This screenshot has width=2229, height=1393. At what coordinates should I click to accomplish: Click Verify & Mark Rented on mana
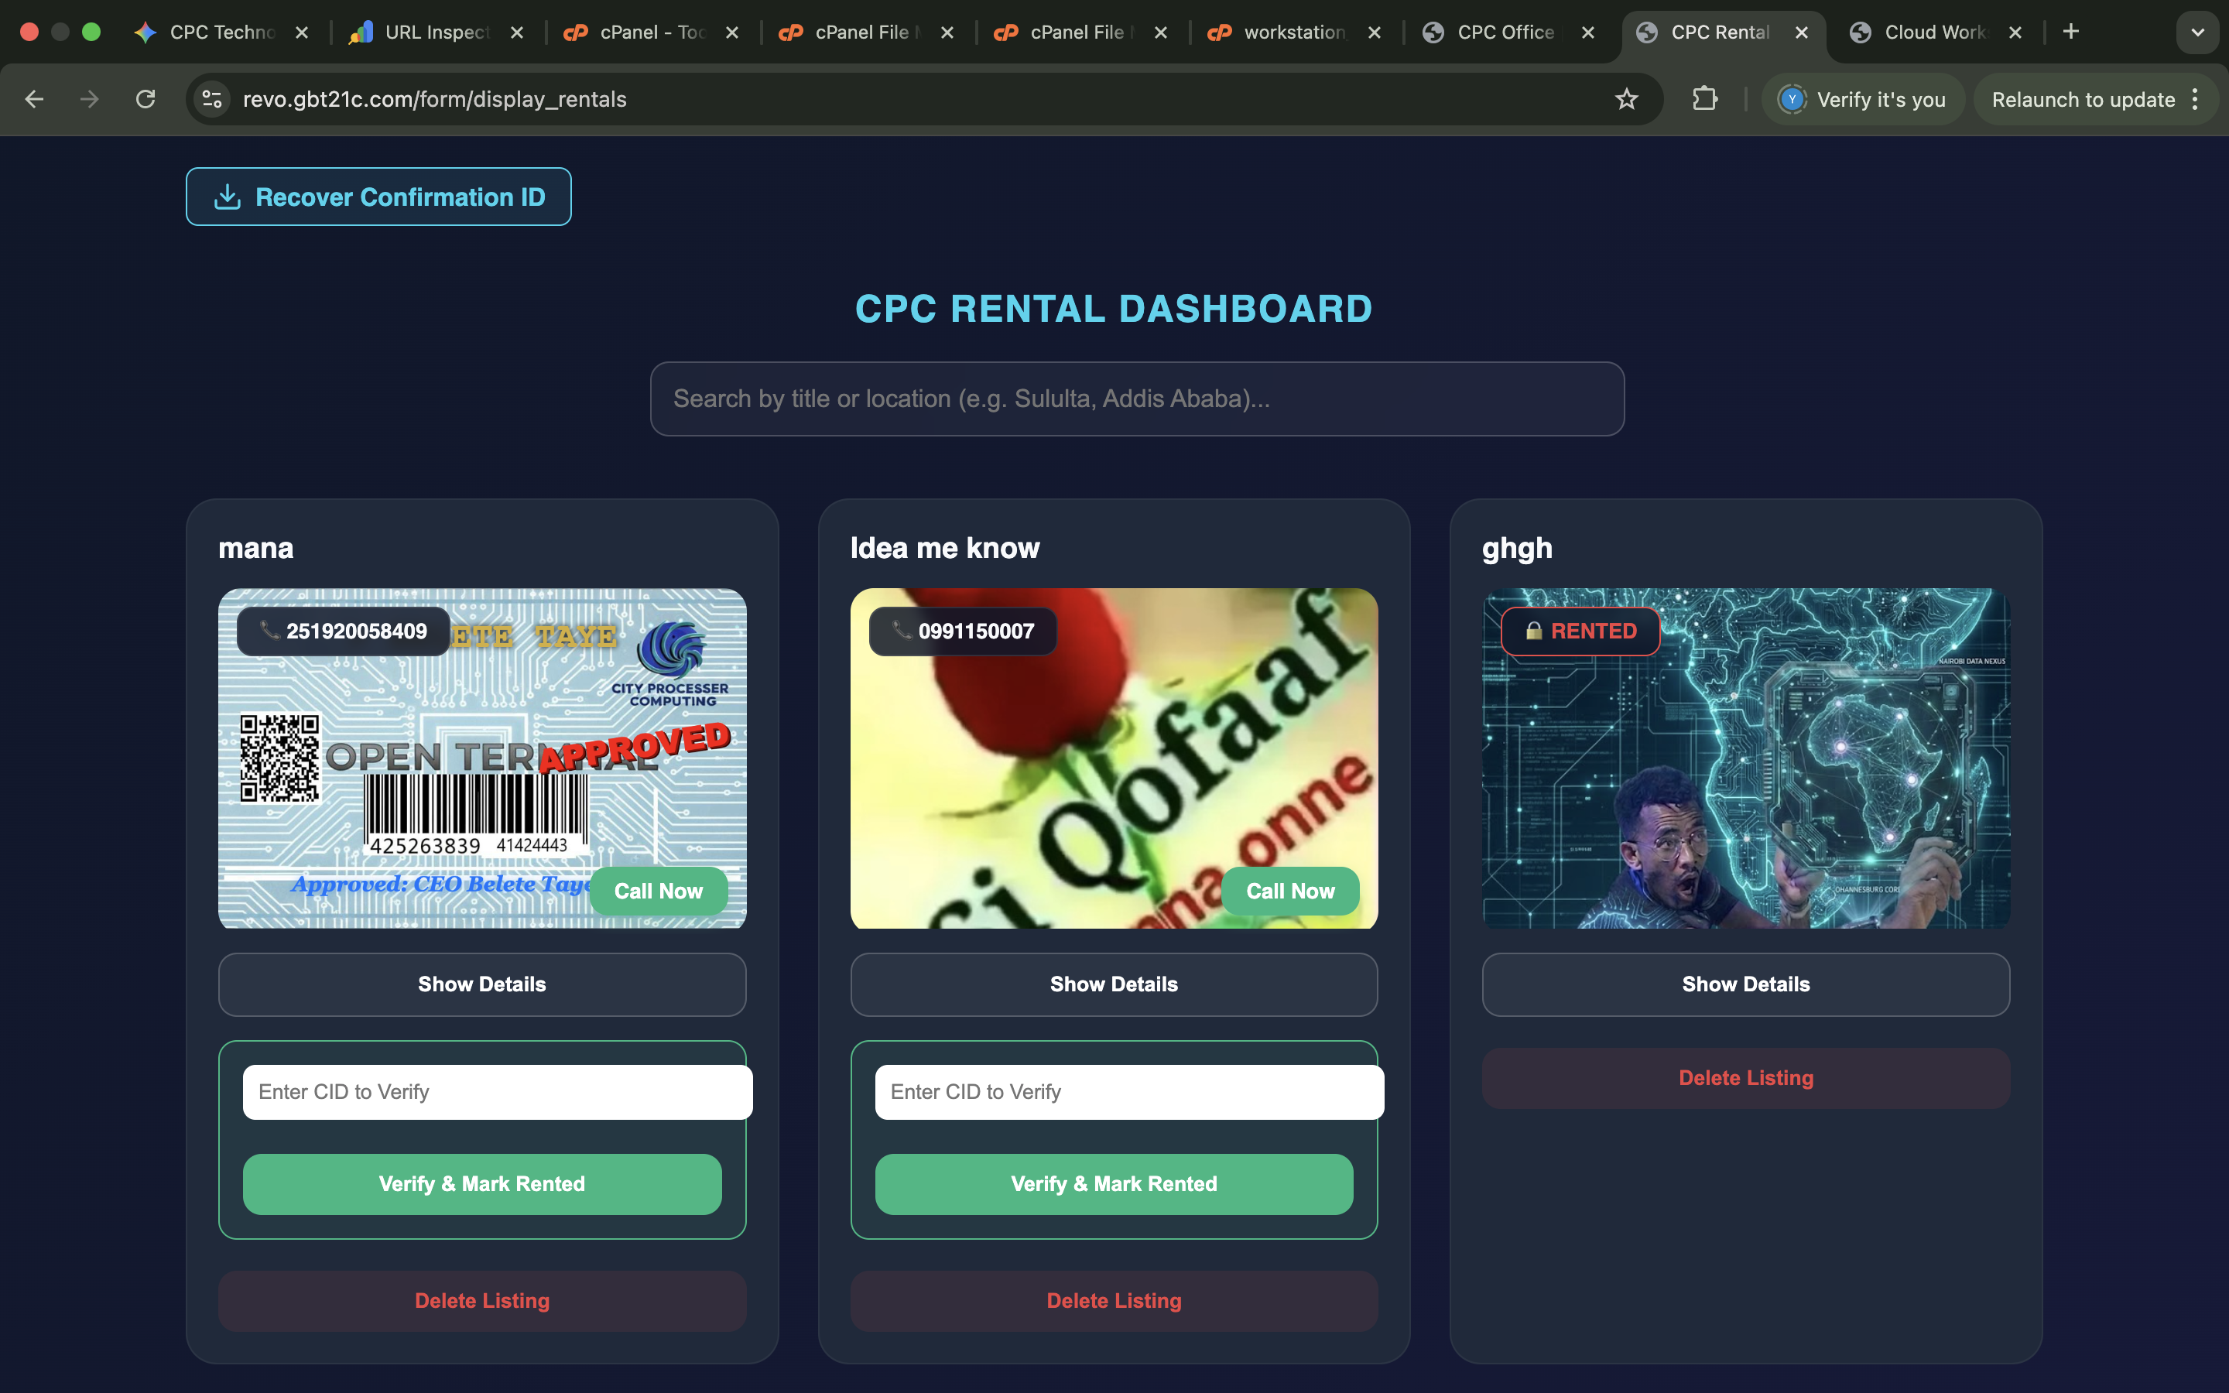coord(481,1184)
